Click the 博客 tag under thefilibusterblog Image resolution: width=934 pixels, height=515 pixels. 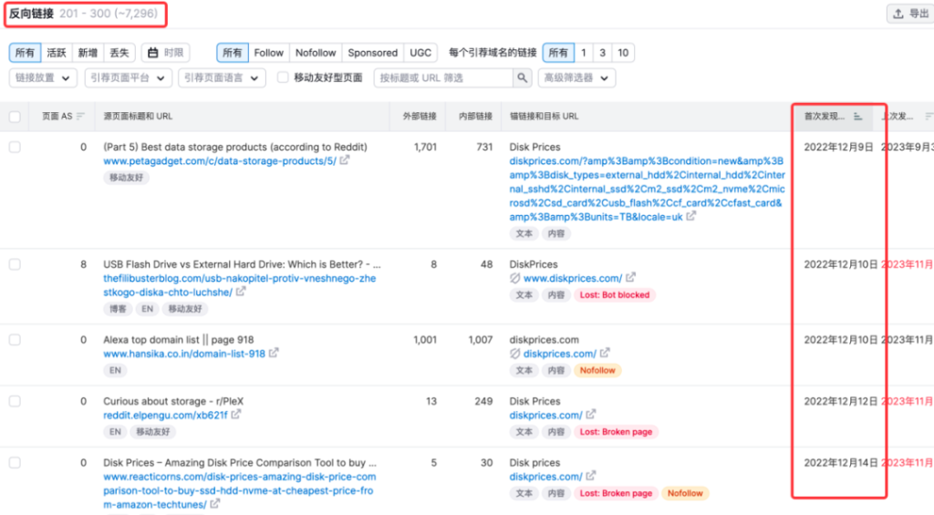pyautogui.click(x=118, y=309)
